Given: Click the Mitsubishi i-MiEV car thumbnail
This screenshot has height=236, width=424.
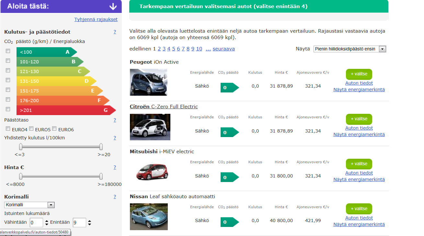Looking at the screenshot, I should [152, 172].
